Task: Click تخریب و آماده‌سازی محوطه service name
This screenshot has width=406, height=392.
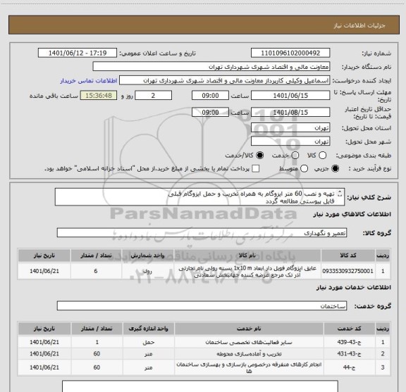Action: pos(249,353)
